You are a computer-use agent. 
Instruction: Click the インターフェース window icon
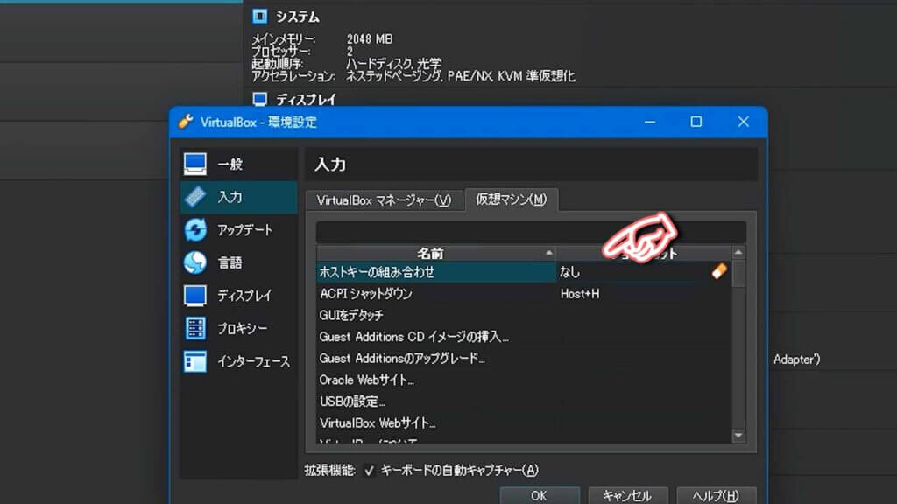pyautogui.click(x=195, y=361)
